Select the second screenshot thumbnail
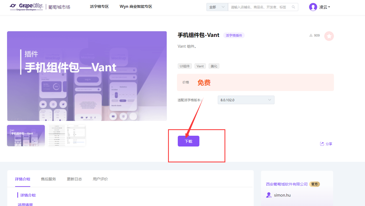The image size is (365, 206). 66,135
